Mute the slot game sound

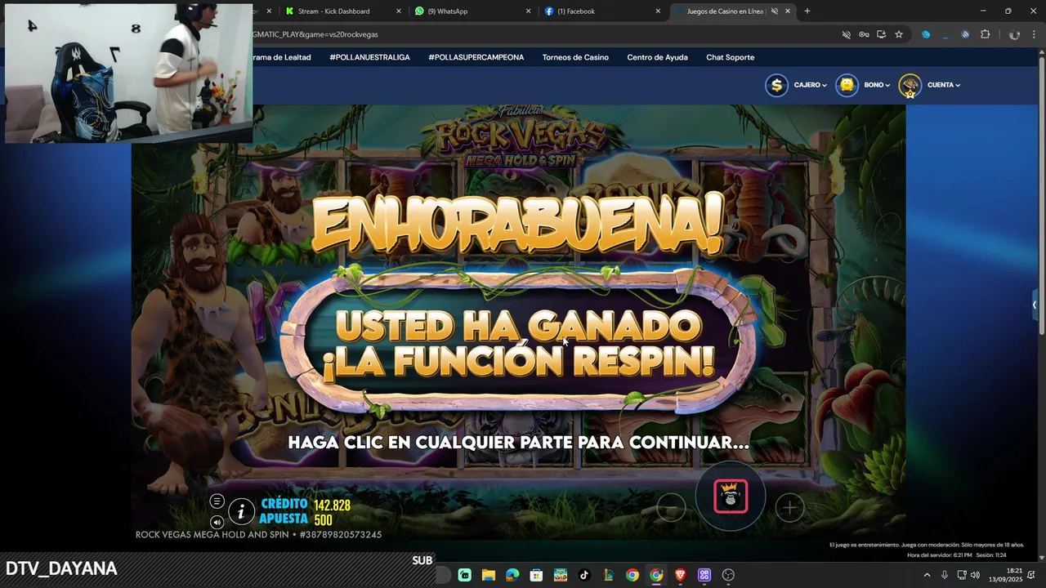coord(217,522)
